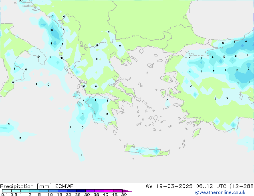Click the "45" legend scale label
The height and width of the screenshot is (196, 254).
(x=115, y=194)
